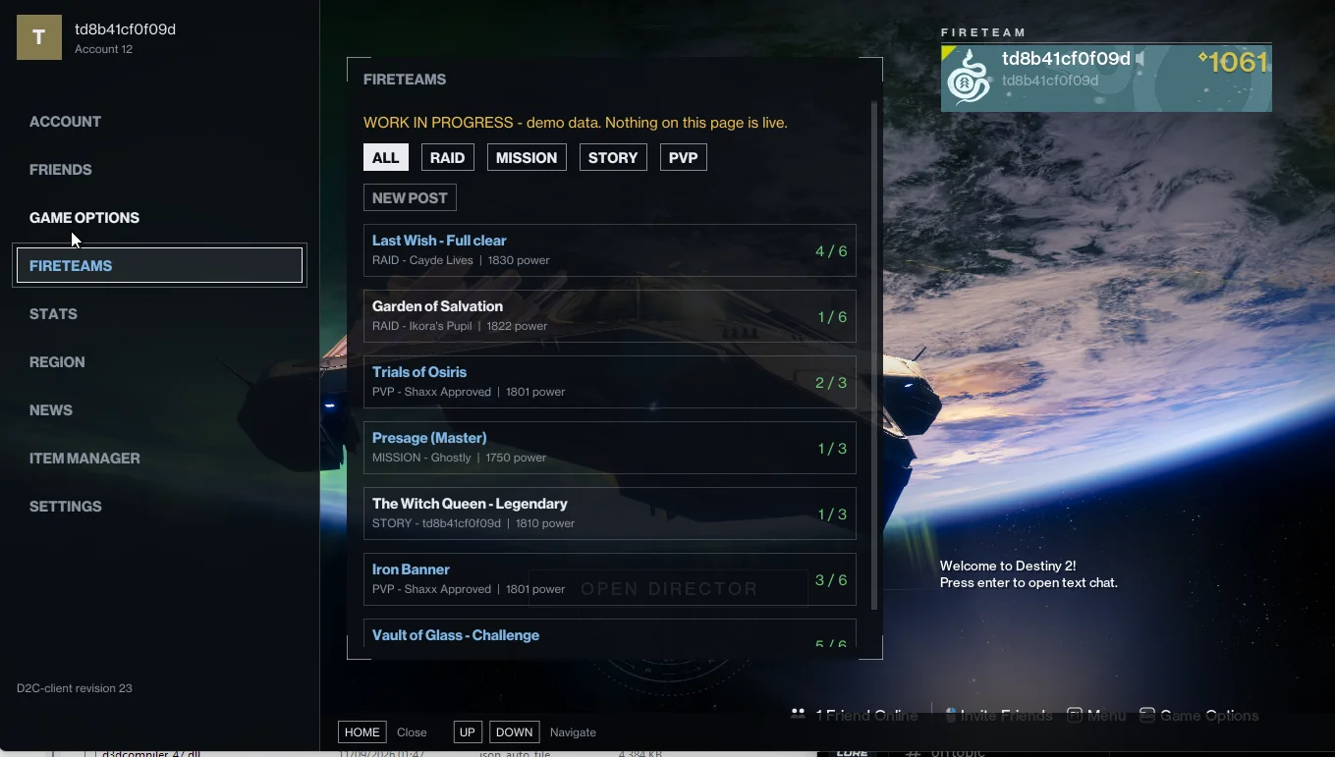1335x757 pixels.
Task: Switch to the MISSION filter
Action: [527, 157]
